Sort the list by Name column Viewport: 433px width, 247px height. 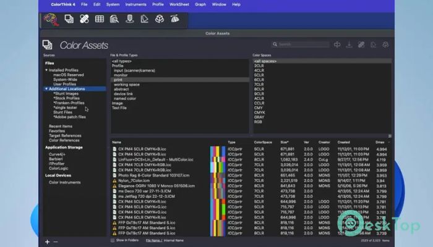pos(116,142)
